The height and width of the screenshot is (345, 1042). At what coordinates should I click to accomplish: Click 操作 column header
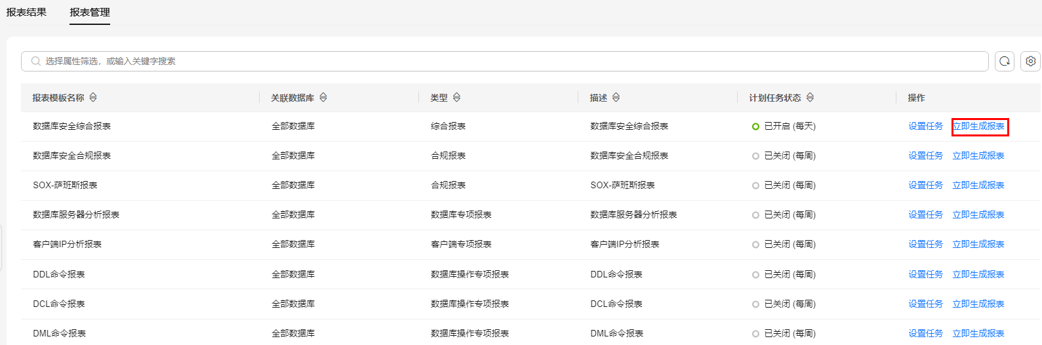(916, 97)
